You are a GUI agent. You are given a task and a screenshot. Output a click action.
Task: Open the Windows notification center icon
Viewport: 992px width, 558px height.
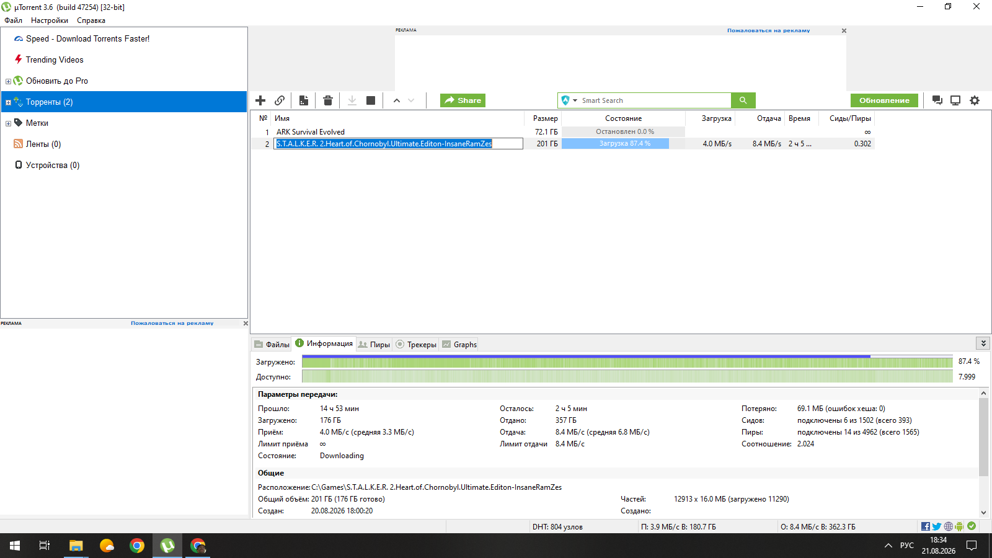point(972,546)
